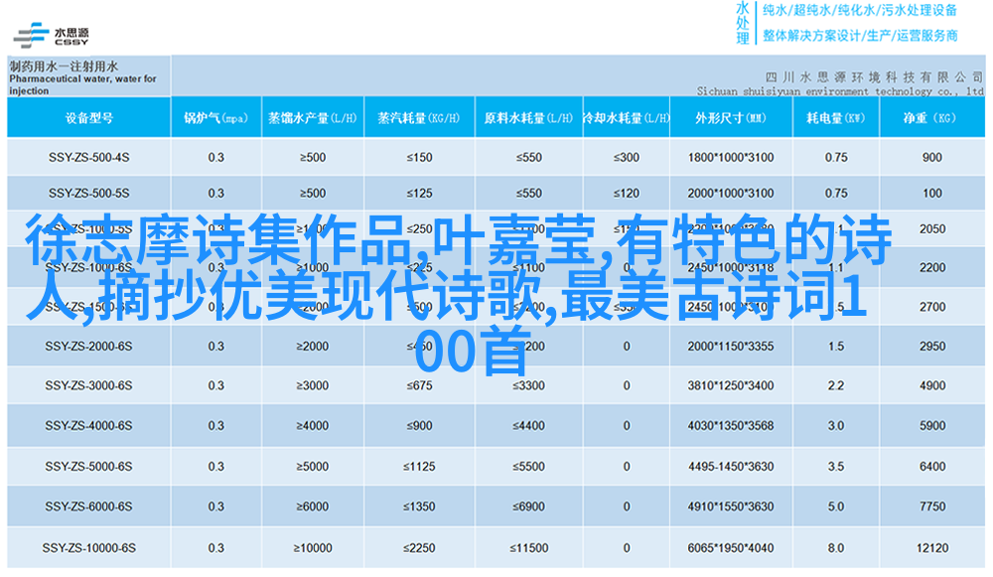Screen dimensions: 993x577
Task: Click distilled water output ≥10000
Action: (x=312, y=548)
